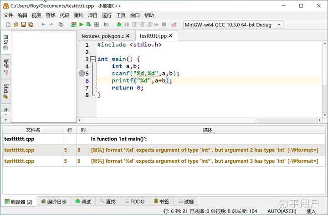Select the "In function 'int main()'" row
The image size is (328, 215).
coord(164,139)
